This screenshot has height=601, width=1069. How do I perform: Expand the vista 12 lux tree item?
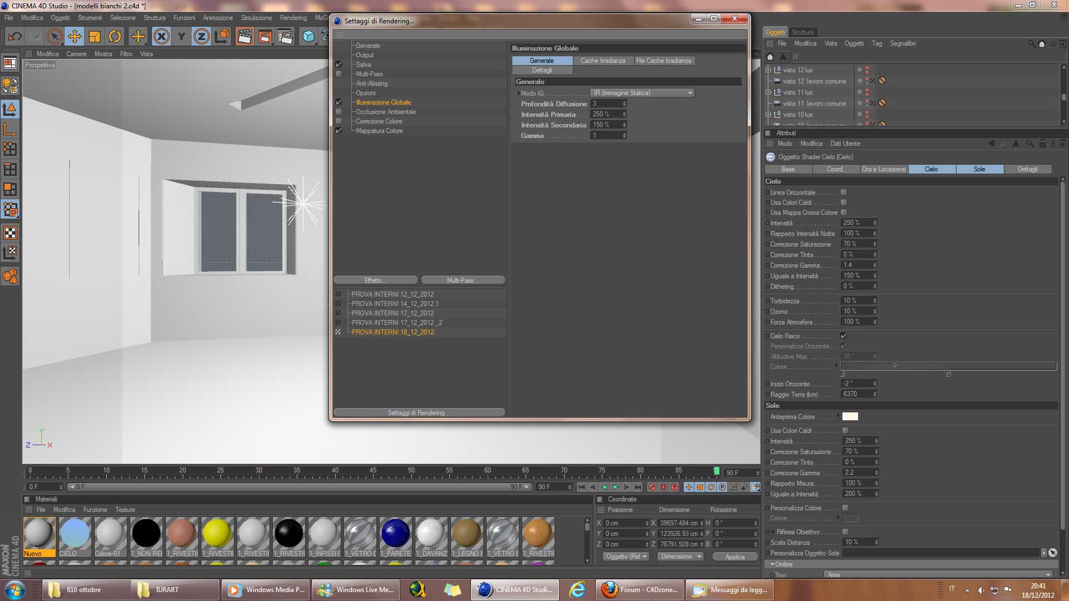pos(768,70)
